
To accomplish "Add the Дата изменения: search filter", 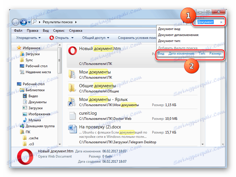I will point(181,53).
